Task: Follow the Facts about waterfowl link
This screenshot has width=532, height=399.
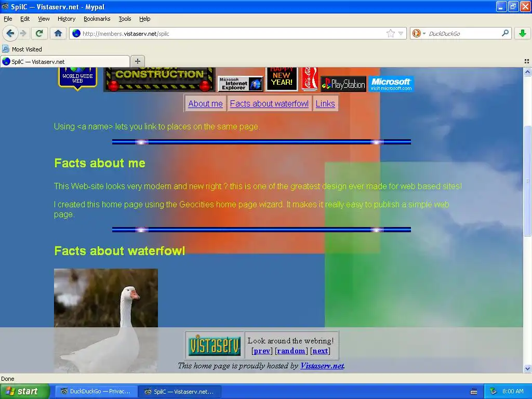Action: (x=269, y=103)
